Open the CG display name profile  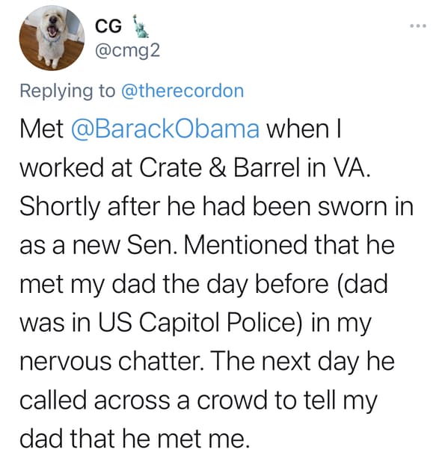point(108,26)
